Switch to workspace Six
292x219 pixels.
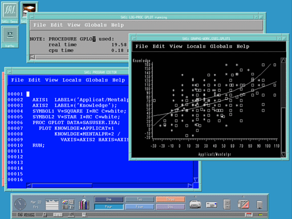[x=171, y=207]
